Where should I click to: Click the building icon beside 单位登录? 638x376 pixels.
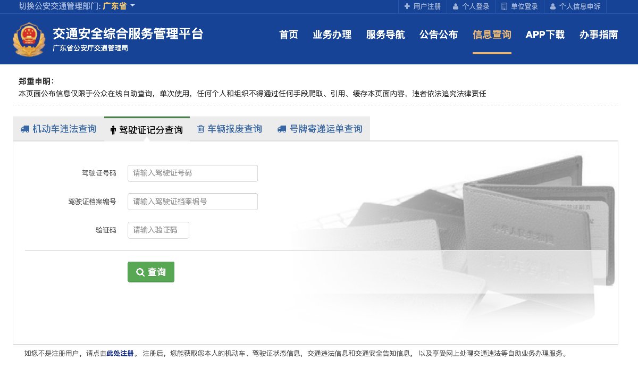click(x=504, y=6)
